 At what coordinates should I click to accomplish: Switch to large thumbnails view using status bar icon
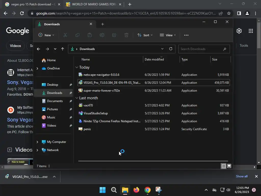[229, 166]
